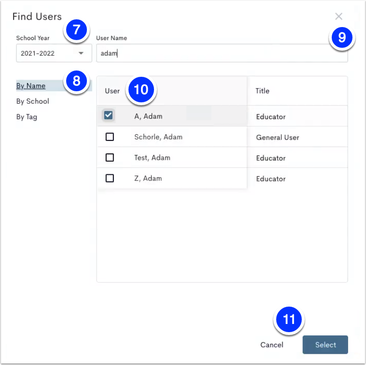Switch to By Tag filter
Image resolution: width=366 pixels, height=365 pixels.
coord(27,117)
